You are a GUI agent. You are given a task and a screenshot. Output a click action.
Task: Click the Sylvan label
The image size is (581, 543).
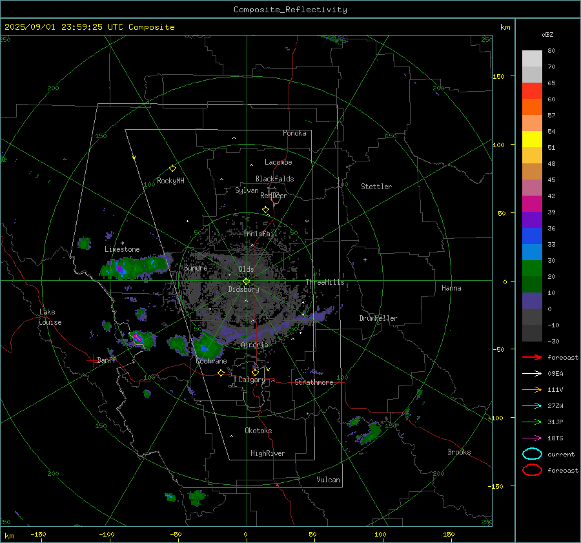coord(247,190)
